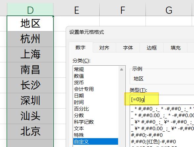This screenshot has width=194, height=147.
Task: Switch to the 对齐 tab
Action: [104, 48]
